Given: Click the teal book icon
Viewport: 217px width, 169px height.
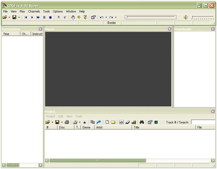Looking at the screenshot, I should (156, 122).
